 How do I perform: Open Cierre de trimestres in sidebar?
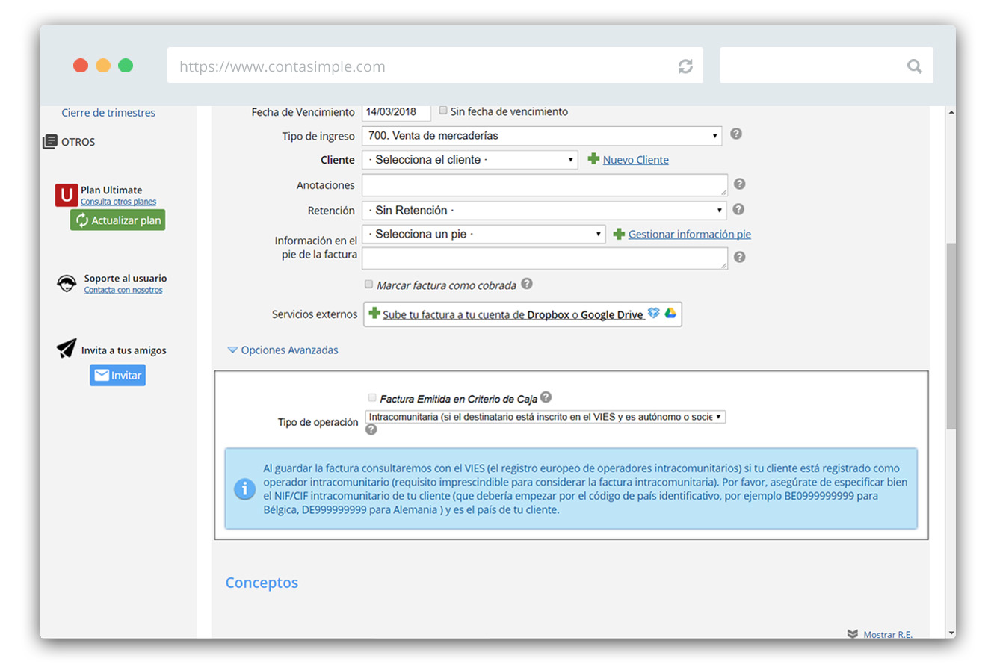[x=108, y=113]
